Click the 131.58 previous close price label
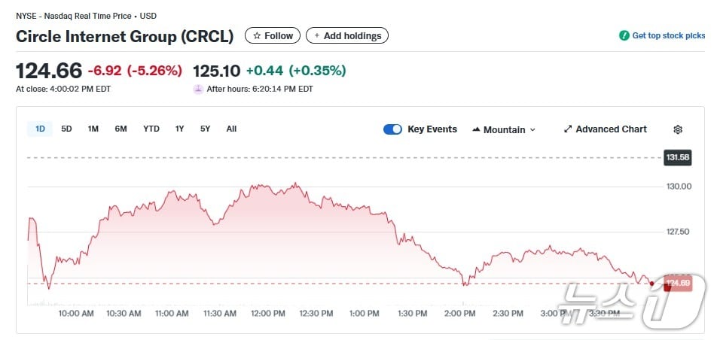717x340 pixels. 677,157
